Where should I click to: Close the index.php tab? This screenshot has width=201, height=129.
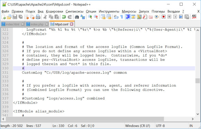point(47,24)
